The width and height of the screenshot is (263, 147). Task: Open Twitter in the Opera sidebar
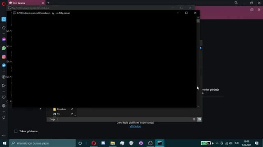(4, 65)
